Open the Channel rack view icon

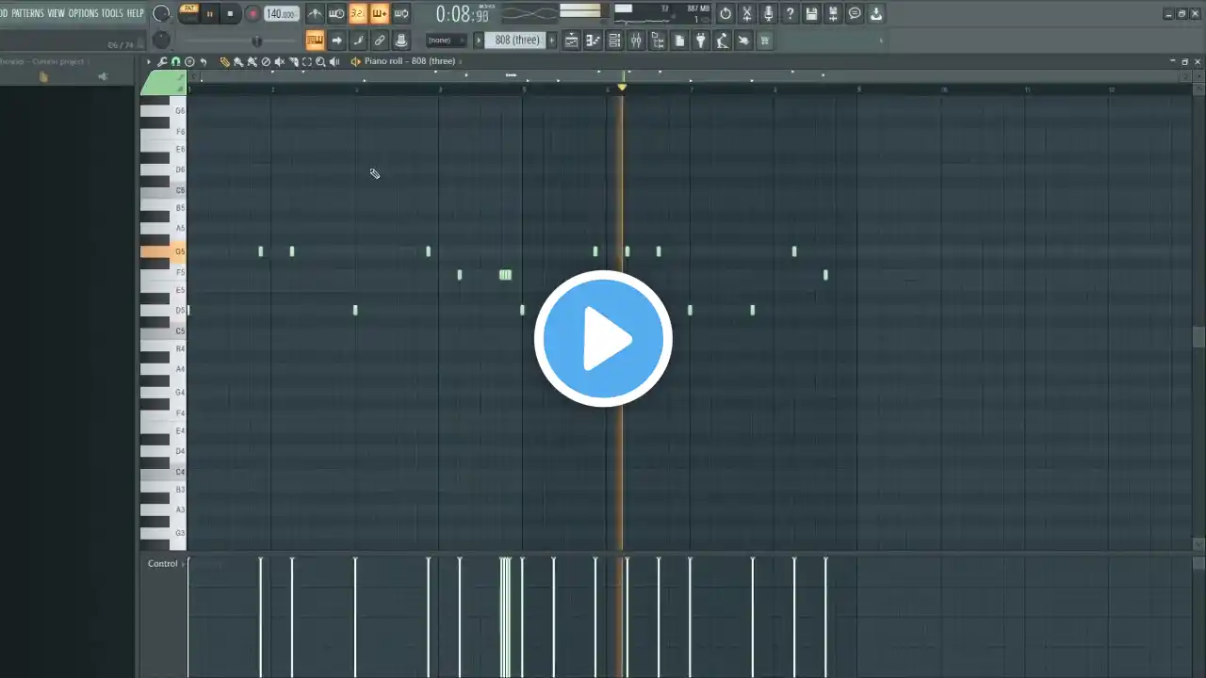pos(614,40)
